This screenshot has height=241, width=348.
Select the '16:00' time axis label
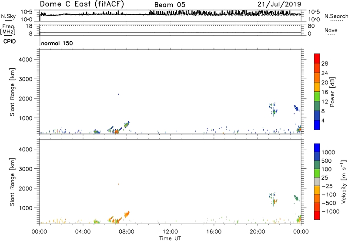pyautogui.click(x=214, y=232)
